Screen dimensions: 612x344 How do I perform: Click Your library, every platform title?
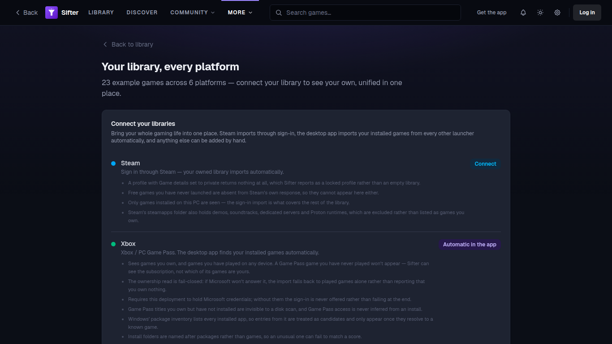[x=170, y=67]
